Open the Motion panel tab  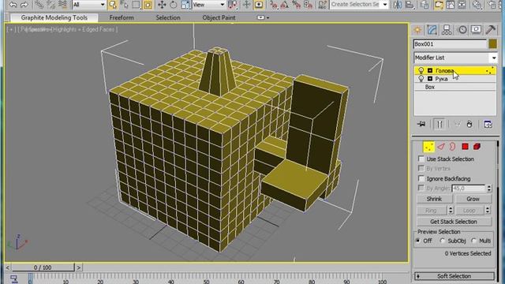[462, 30]
